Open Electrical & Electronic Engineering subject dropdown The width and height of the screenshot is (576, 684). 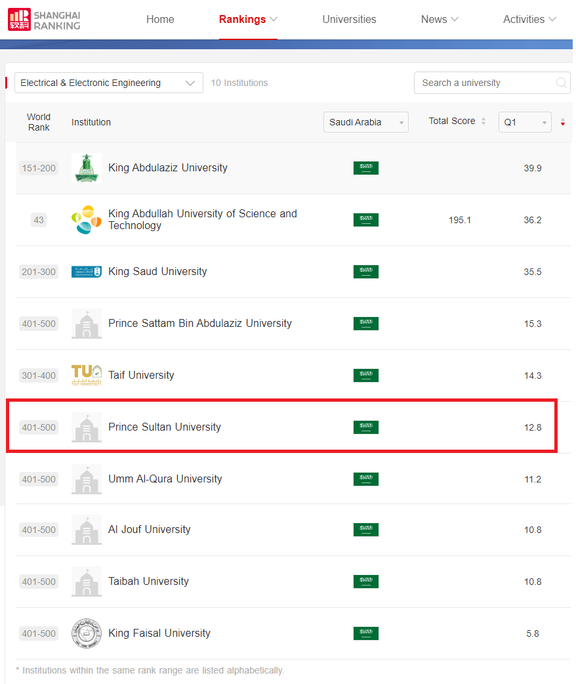click(x=108, y=83)
